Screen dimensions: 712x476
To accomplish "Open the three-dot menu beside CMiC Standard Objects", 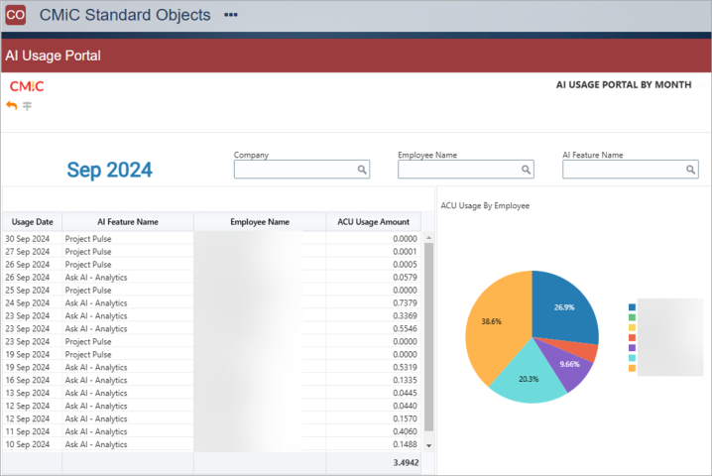I will pos(231,15).
